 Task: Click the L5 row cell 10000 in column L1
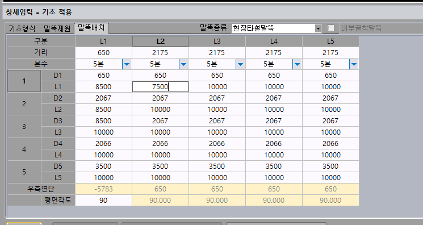[x=103, y=177]
